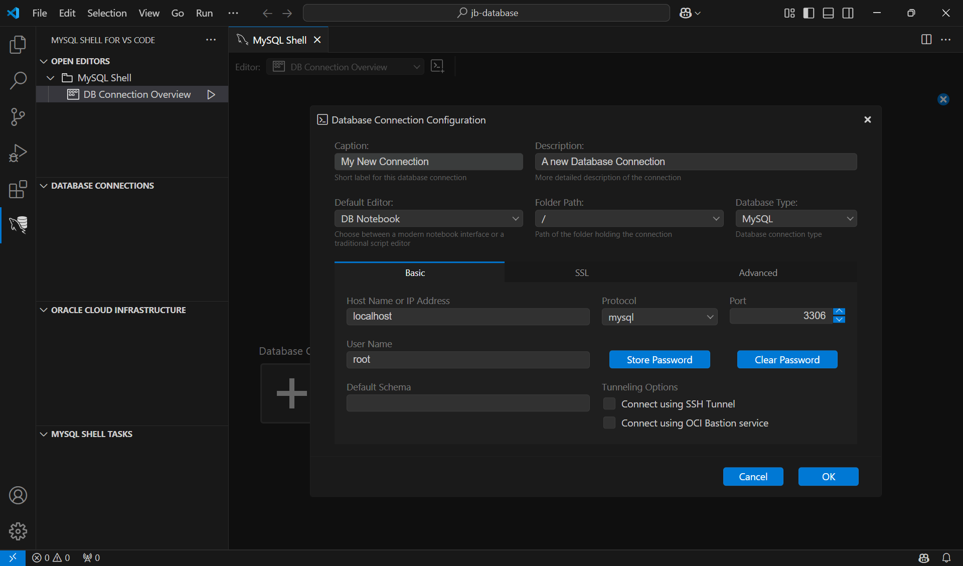963x566 pixels.
Task: Open the notifications bell icon
Action: pyautogui.click(x=946, y=557)
